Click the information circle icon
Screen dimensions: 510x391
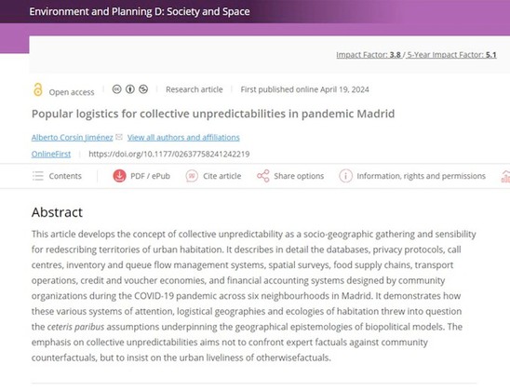pyautogui.click(x=346, y=176)
